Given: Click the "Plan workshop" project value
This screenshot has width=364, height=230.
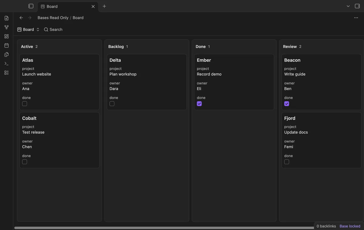Looking at the screenshot, I should (x=123, y=74).
